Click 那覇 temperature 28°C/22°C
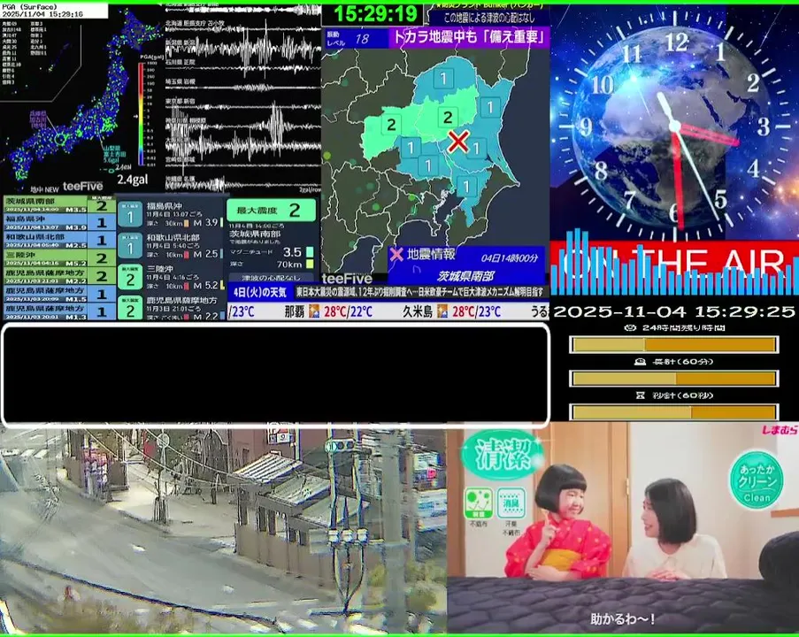The image size is (799, 637). (x=348, y=311)
